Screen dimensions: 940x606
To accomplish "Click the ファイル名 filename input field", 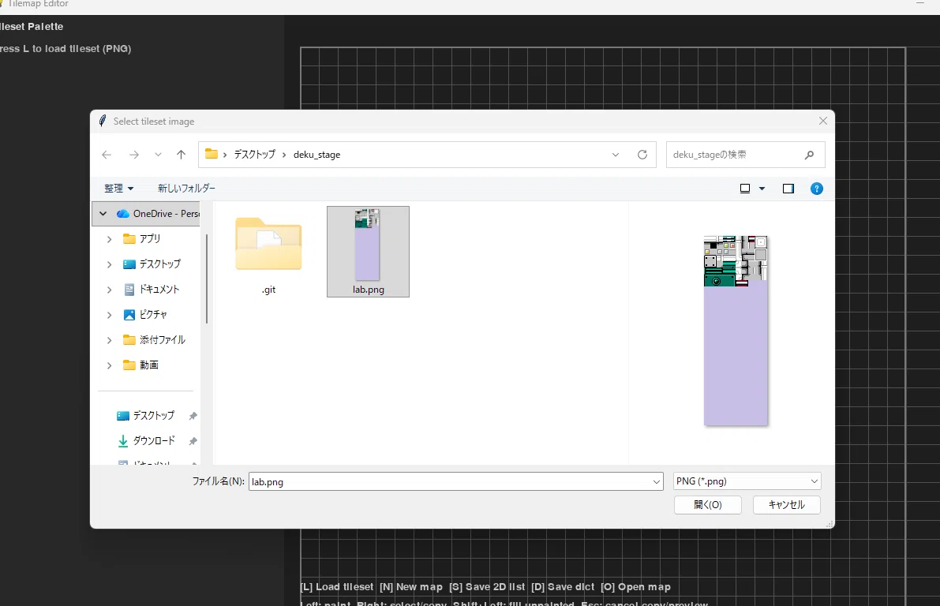I will 450,481.
